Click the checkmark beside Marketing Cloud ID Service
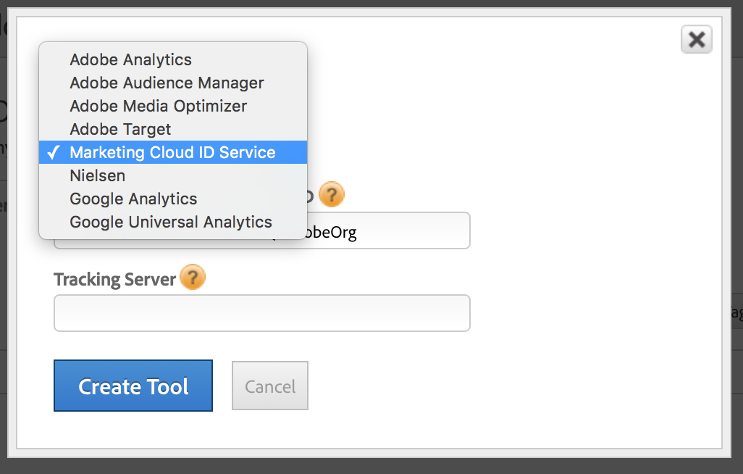Screen dimensions: 743x474 pos(53,152)
